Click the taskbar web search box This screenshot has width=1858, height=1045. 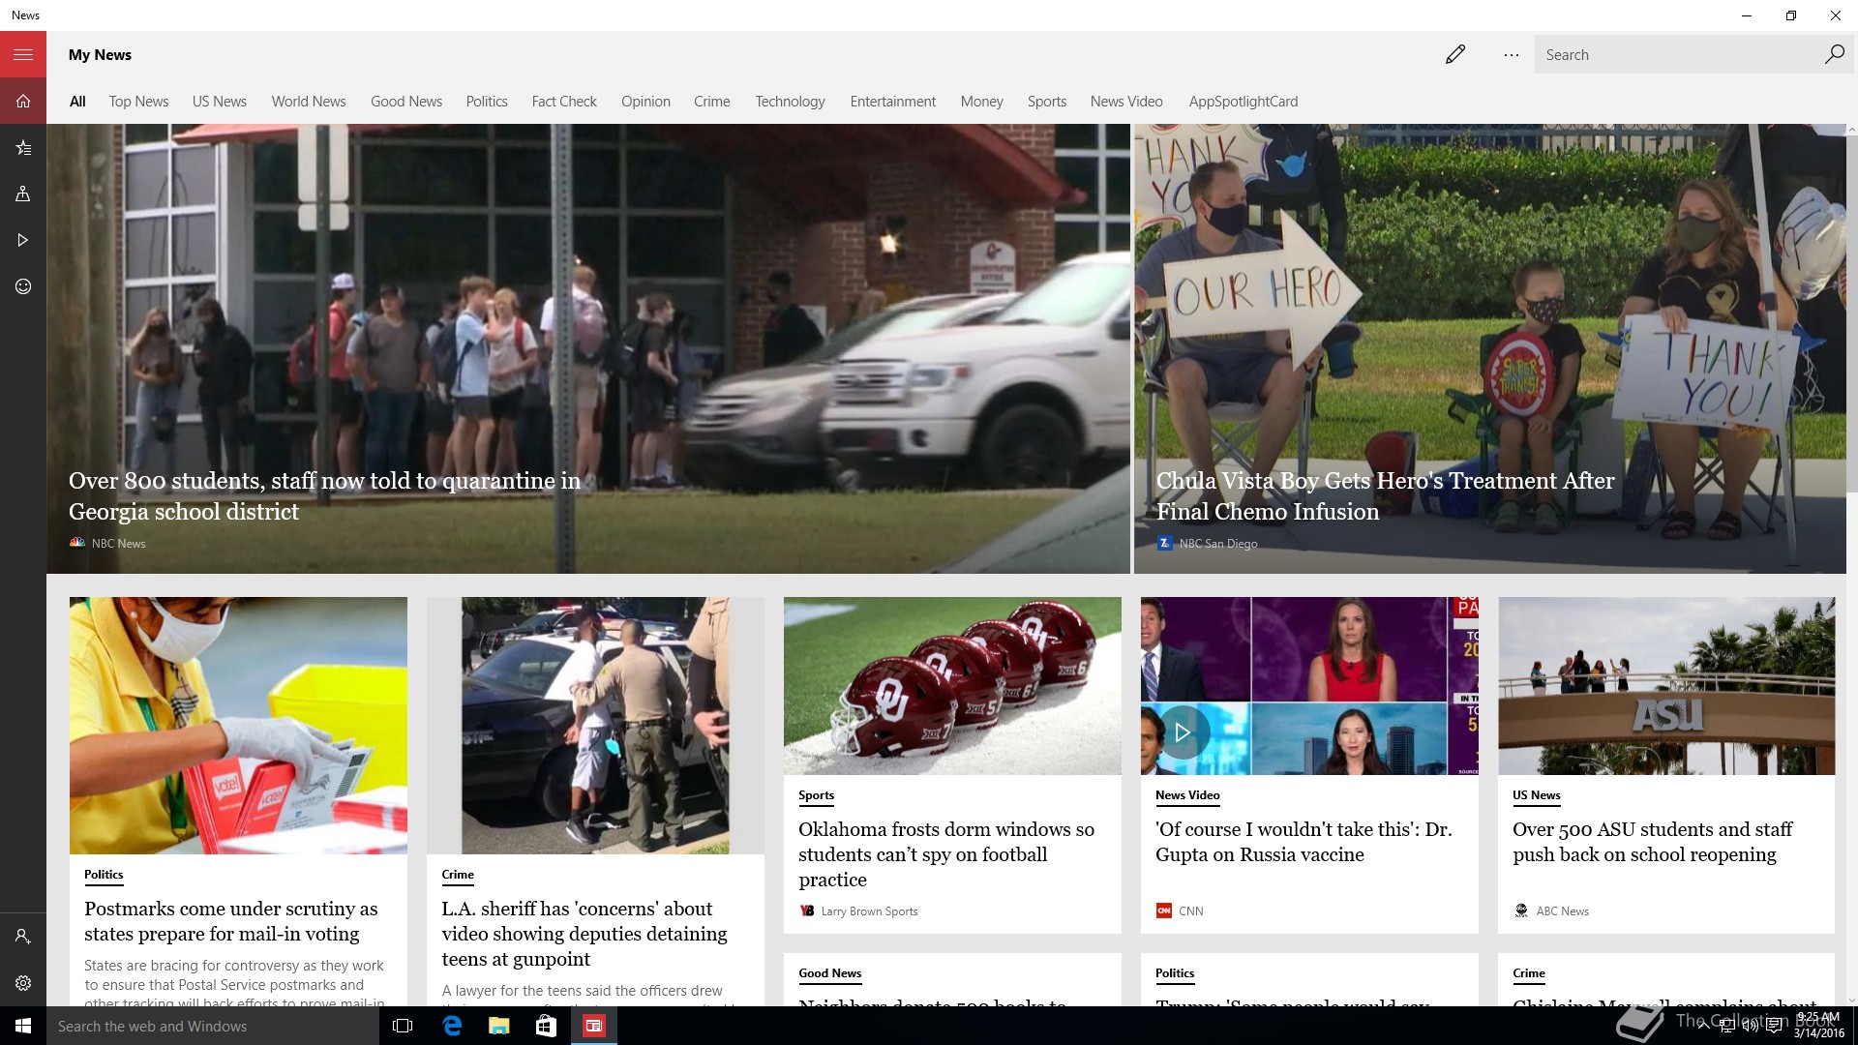[x=213, y=1026]
